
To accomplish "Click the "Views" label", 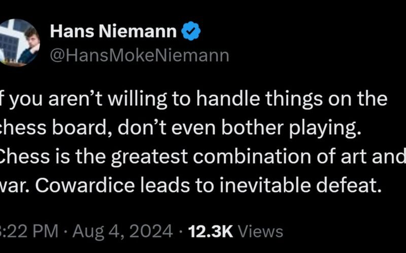I will tap(260, 231).
